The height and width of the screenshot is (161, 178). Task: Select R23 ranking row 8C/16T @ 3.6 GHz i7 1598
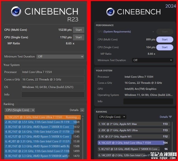point(43,132)
